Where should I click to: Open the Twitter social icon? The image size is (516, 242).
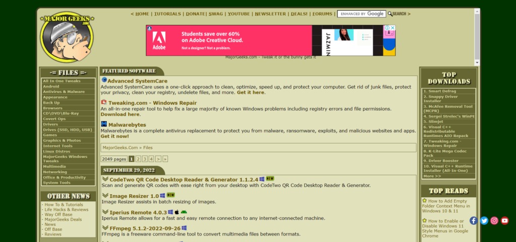[484, 221]
